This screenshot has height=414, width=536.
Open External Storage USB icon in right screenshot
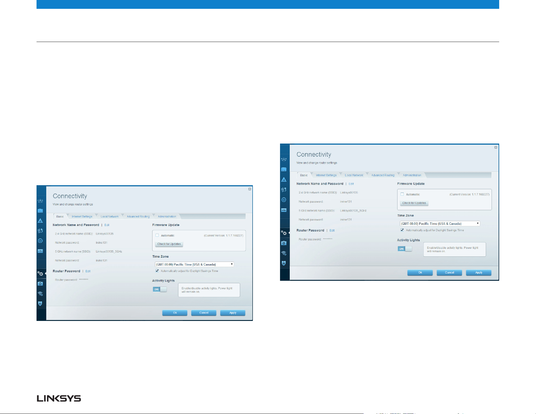[x=284, y=210]
